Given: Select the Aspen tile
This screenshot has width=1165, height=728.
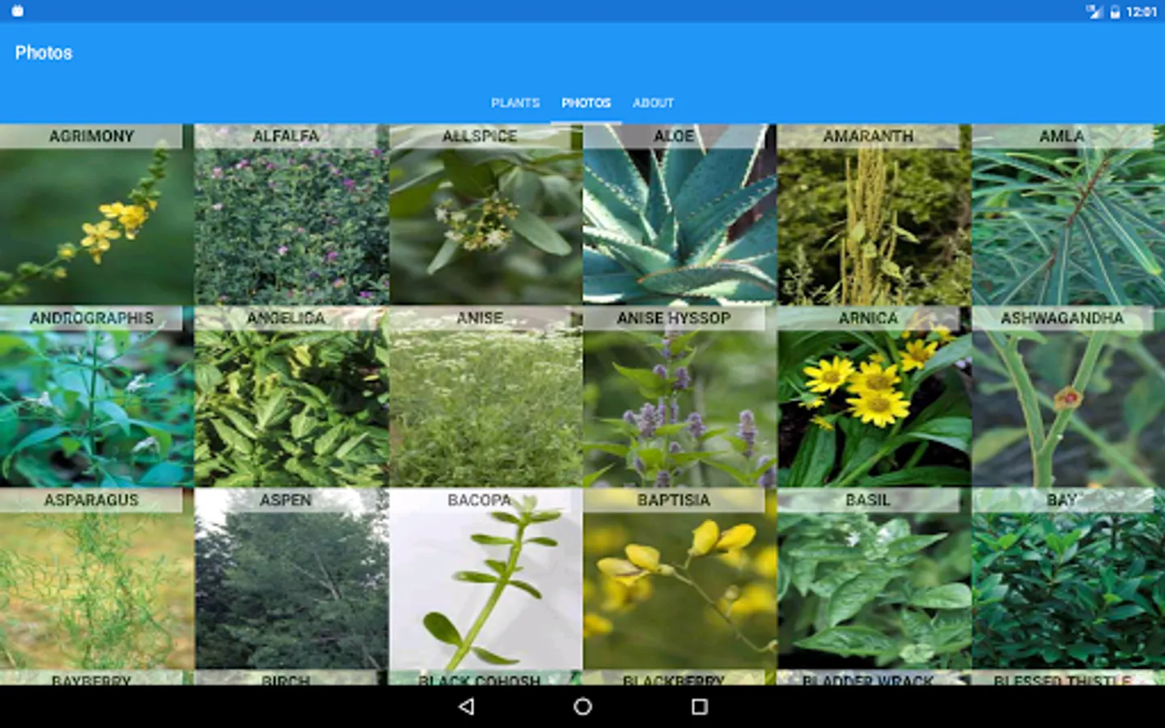Looking at the screenshot, I should coord(291,578).
